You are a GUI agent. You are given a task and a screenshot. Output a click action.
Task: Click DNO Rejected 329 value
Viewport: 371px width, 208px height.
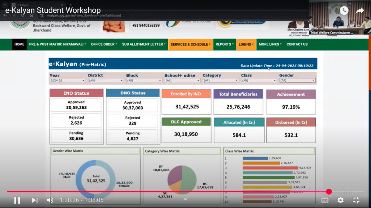tap(133, 123)
